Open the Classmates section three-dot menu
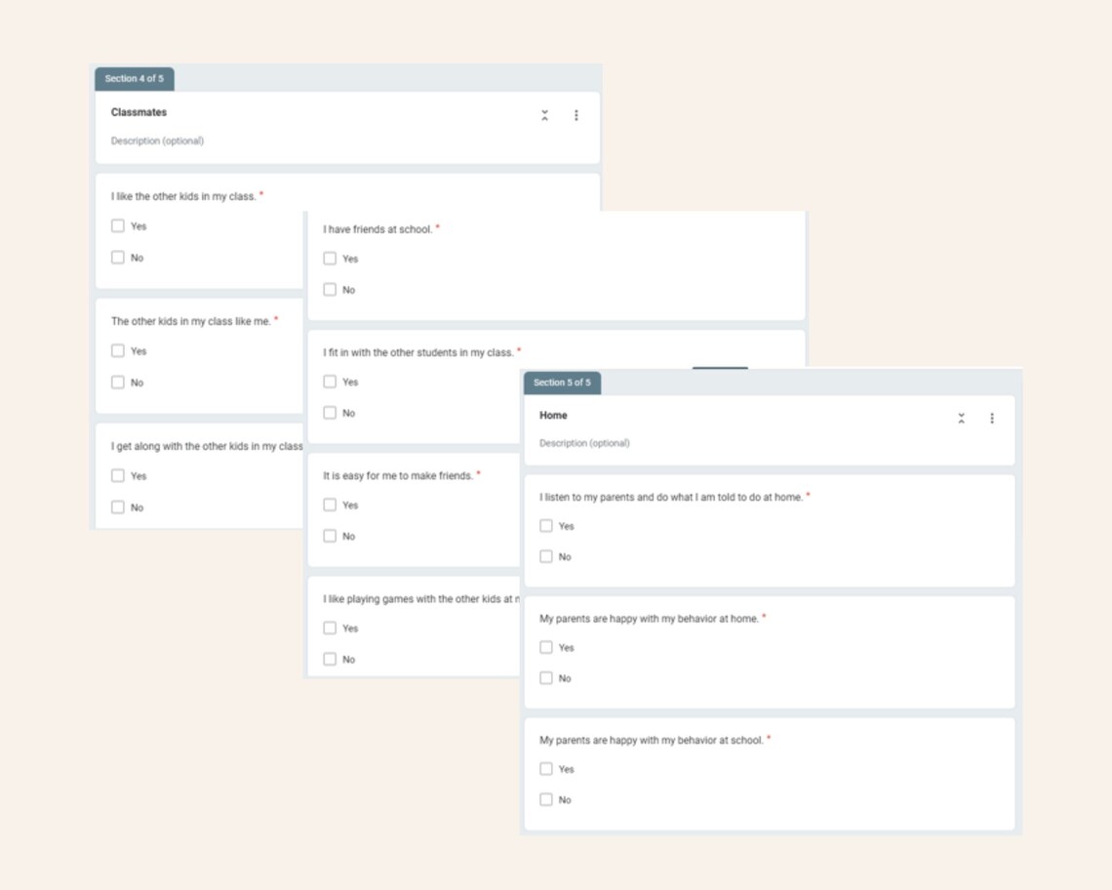The image size is (1112, 890). [x=576, y=115]
